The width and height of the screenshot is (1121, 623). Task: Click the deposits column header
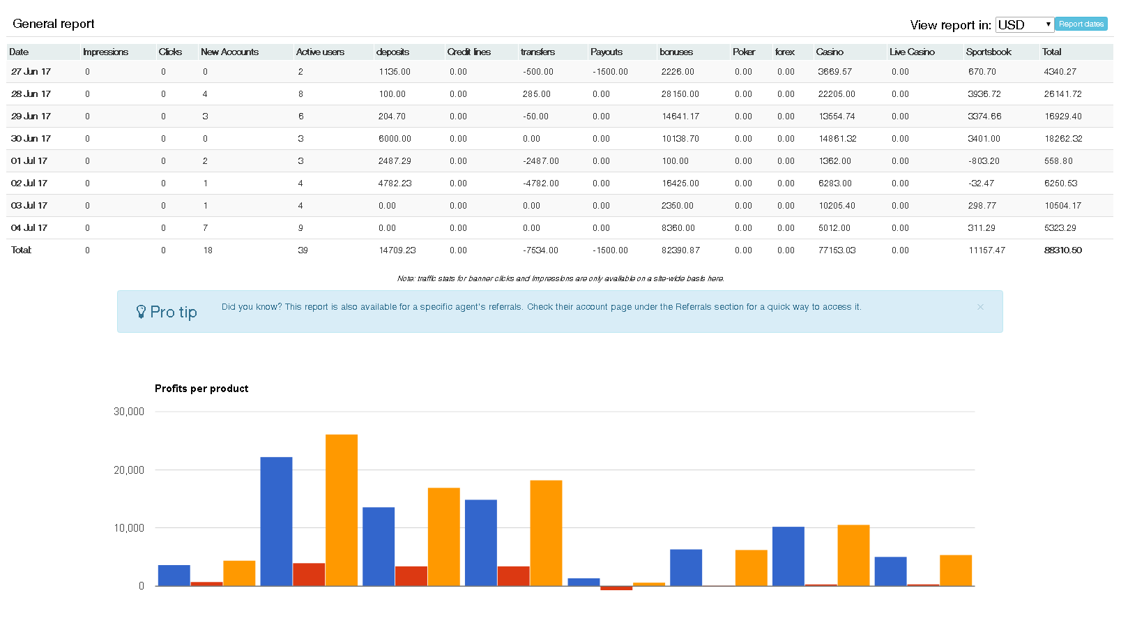coord(392,52)
